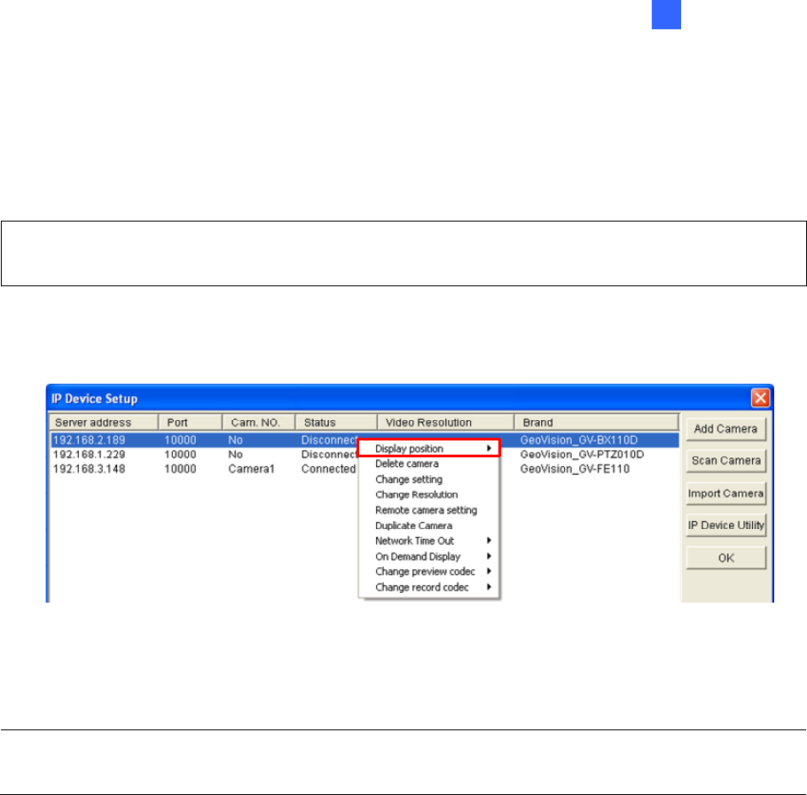Click the Add Camera button
Viewport: 807px width, 795px height.
coord(725,429)
